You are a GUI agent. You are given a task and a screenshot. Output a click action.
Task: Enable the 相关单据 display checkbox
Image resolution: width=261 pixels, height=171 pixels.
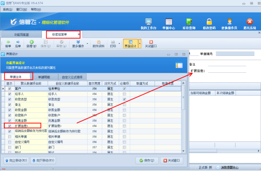[x=9, y=137]
